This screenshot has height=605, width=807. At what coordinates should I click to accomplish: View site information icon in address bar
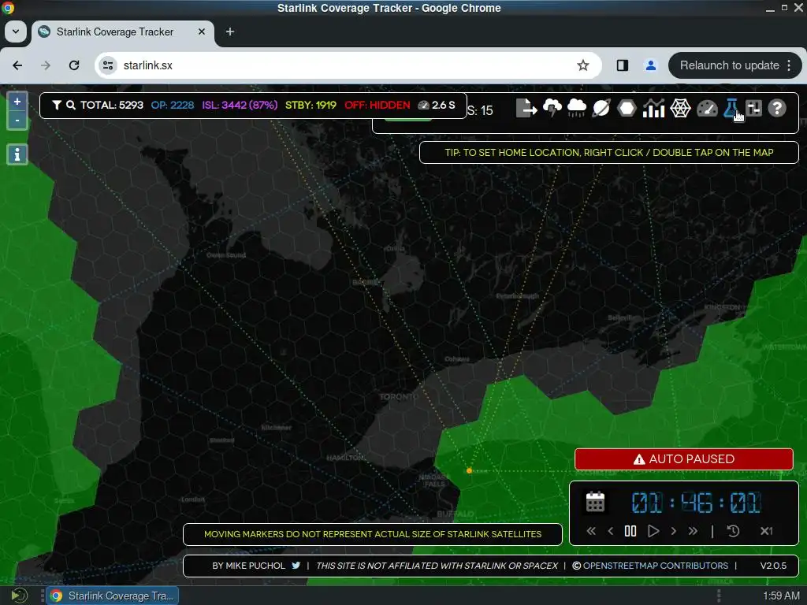(108, 65)
